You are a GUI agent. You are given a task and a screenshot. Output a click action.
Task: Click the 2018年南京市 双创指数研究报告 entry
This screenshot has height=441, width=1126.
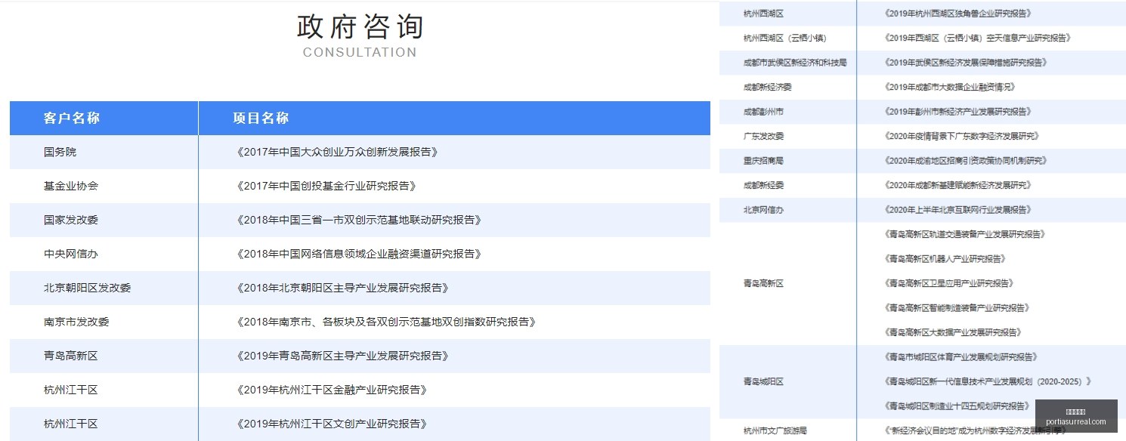tap(386, 322)
